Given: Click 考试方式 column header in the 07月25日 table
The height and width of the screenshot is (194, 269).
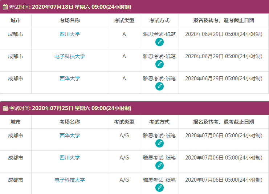Looking at the screenshot, I should click(x=159, y=122).
